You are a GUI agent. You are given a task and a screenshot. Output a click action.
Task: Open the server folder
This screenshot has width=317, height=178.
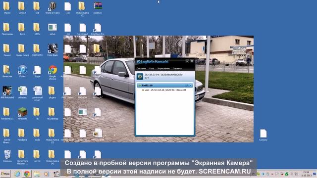38,156
